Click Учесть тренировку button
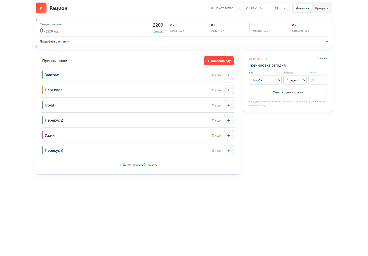 [288, 92]
